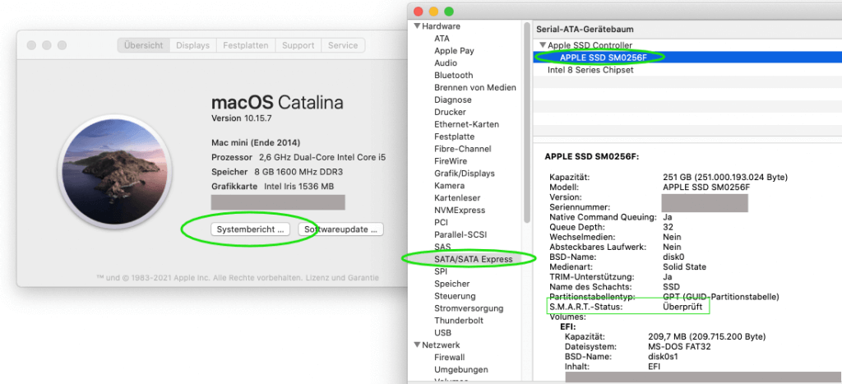Select Fibre-Channel in the sidebar
Screen dimensions: 842x384
(x=463, y=149)
